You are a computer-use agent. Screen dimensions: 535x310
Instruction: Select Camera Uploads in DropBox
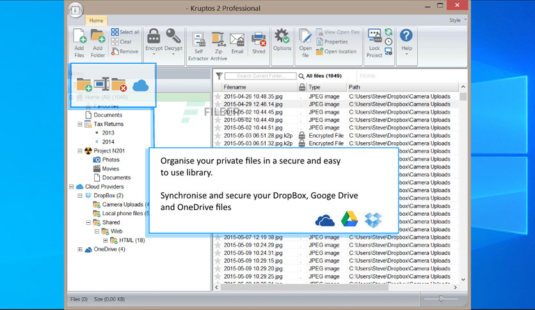point(122,204)
